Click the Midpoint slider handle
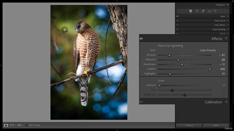 (x=178, y=60)
